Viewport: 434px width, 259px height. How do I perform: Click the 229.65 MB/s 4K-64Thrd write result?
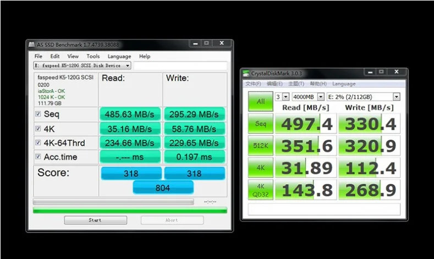click(194, 143)
